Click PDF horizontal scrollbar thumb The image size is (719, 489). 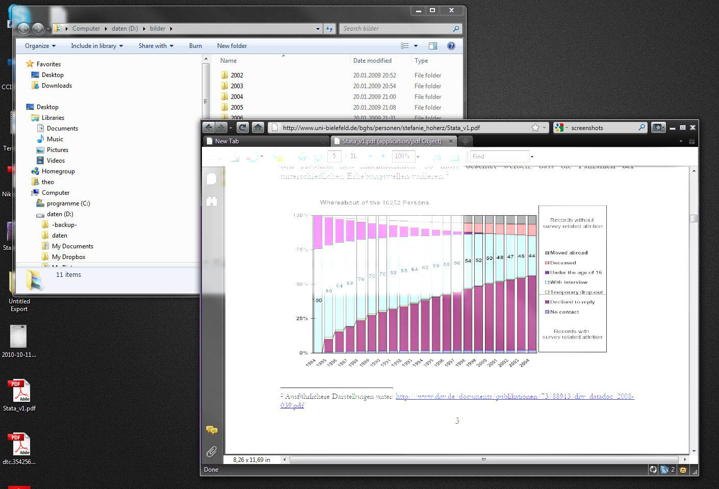pos(483,459)
